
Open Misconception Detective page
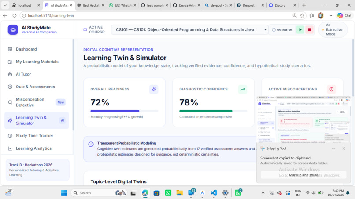coord(37,102)
